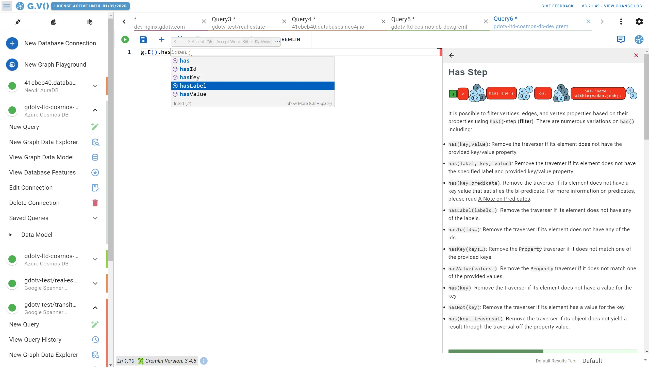
Task: Choose the plain has autocomplete suggestion
Action: tap(253, 61)
